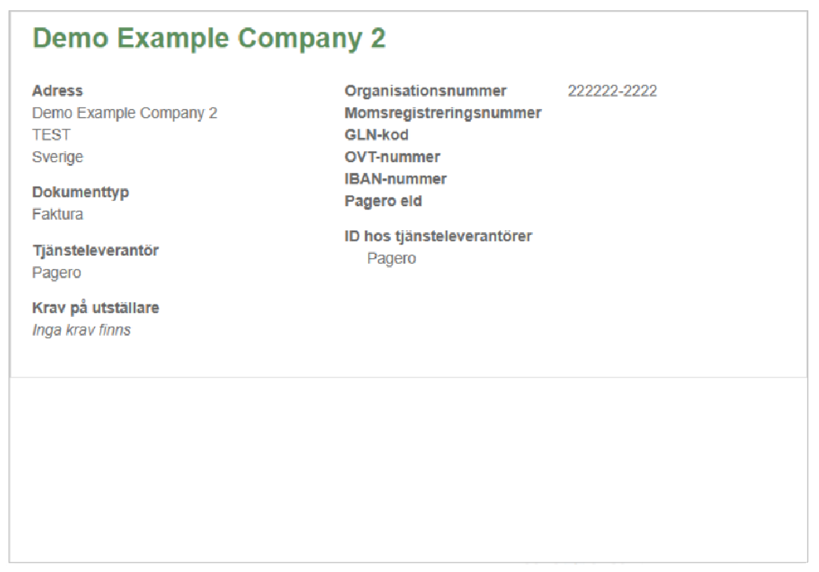This screenshot has height=572, width=819.
Task: Click the Organisationsnummer label
Action: coord(425,91)
